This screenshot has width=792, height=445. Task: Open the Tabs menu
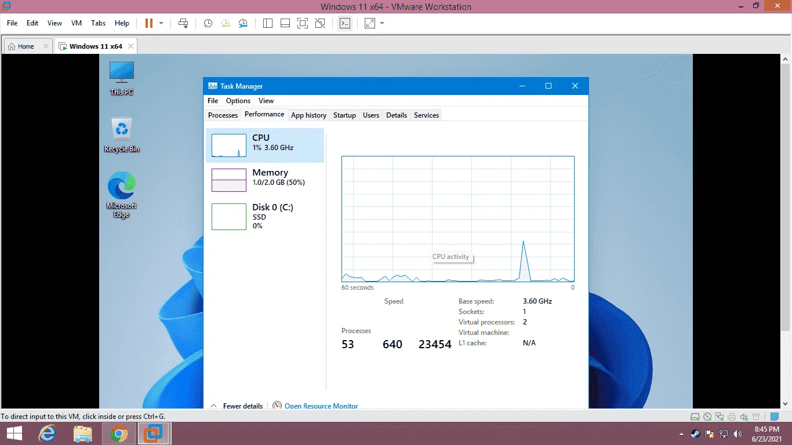(99, 23)
